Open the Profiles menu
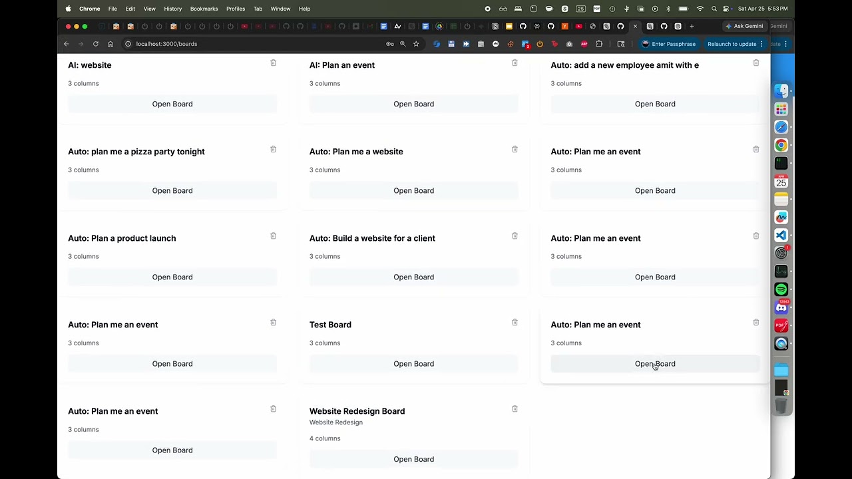 click(x=236, y=9)
